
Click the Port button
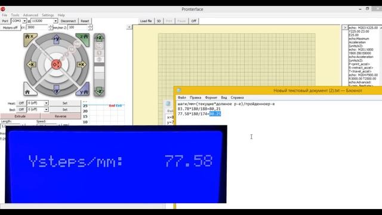[x=5, y=21]
